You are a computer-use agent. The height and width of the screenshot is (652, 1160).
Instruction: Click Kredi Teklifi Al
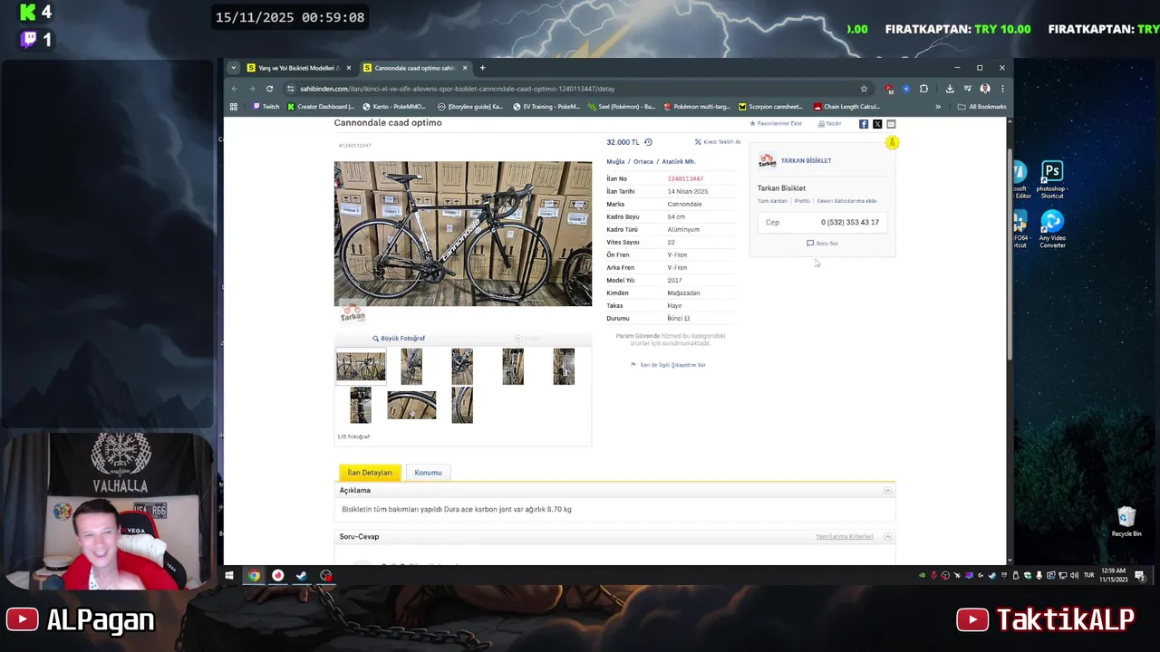coord(718,142)
